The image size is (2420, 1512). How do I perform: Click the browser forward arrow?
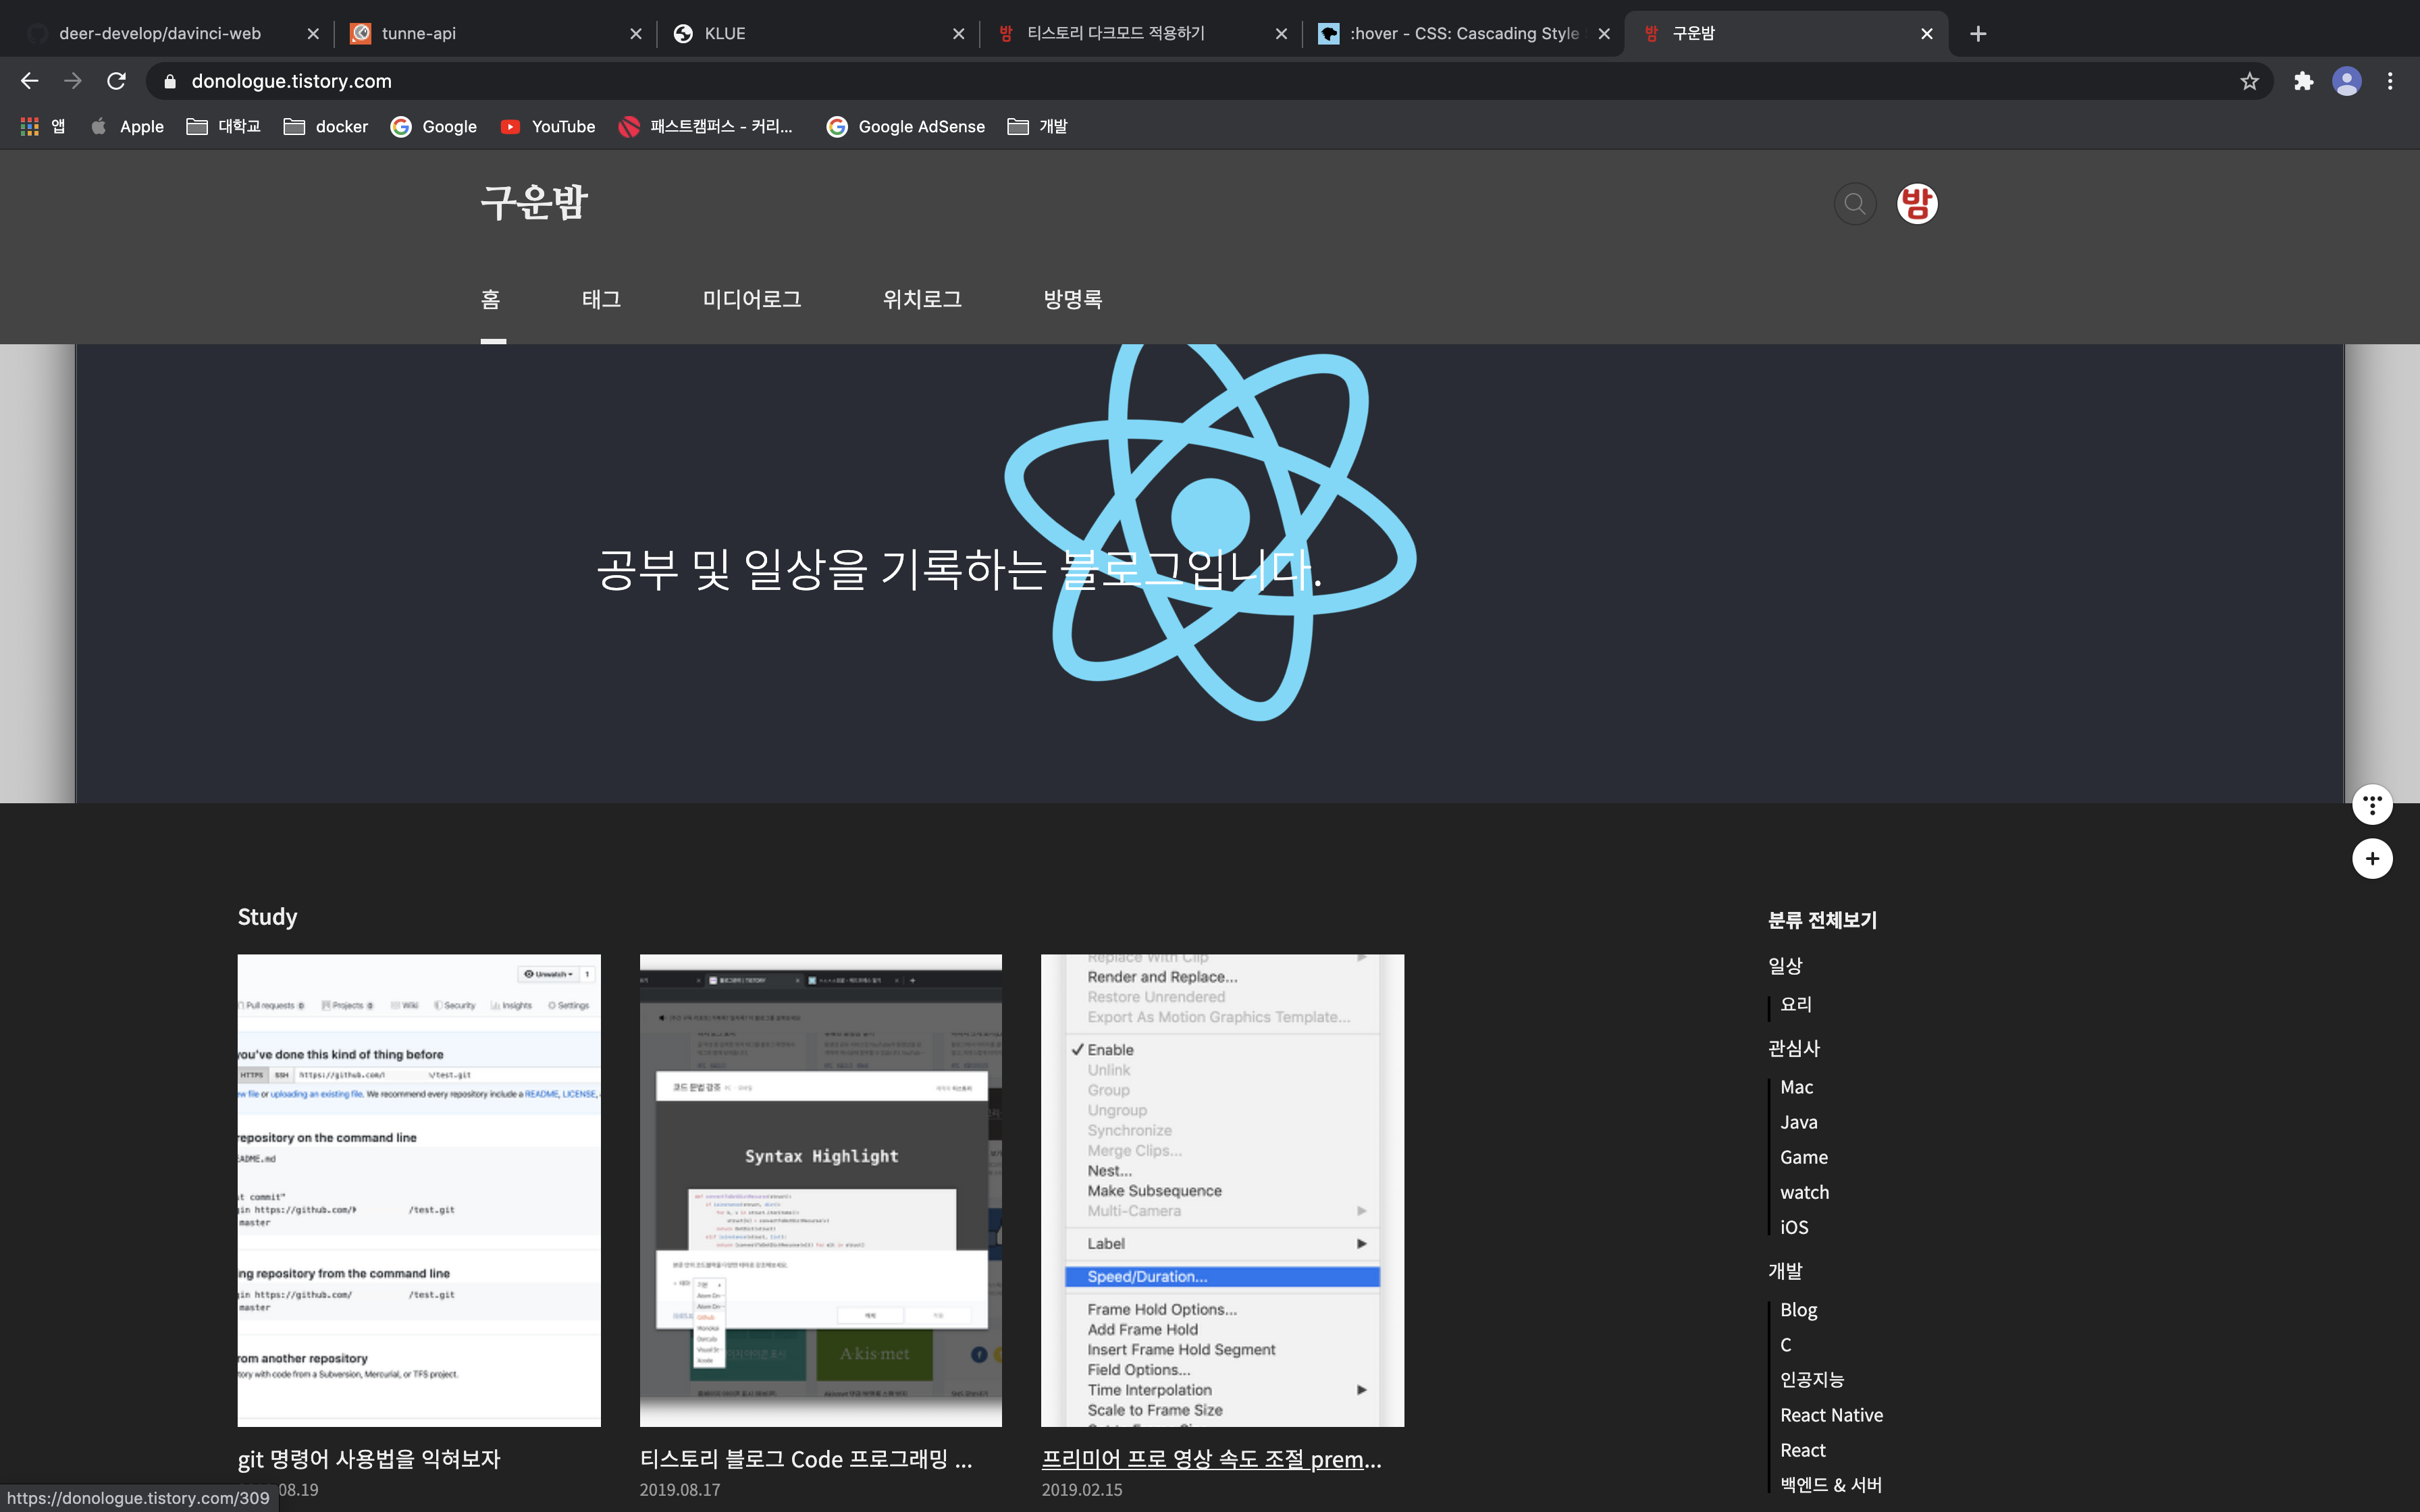pyautogui.click(x=73, y=81)
